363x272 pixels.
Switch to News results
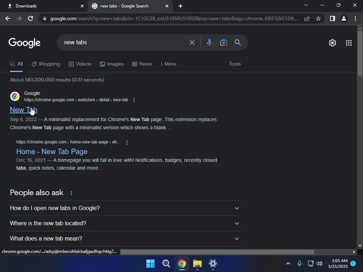142,64
